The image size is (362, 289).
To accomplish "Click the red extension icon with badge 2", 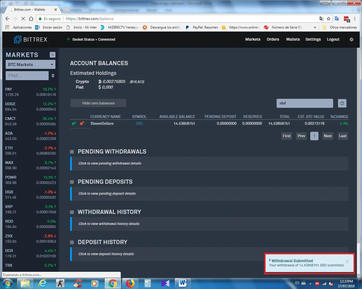I will coord(346,19).
